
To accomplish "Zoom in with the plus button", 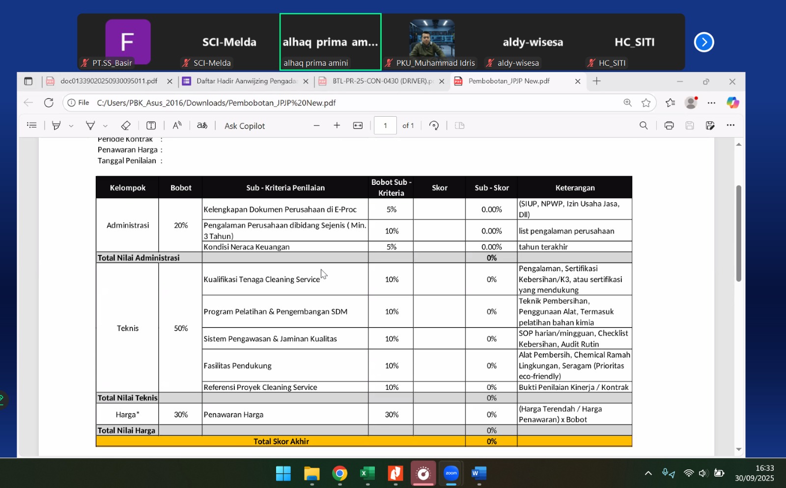I will (337, 126).
